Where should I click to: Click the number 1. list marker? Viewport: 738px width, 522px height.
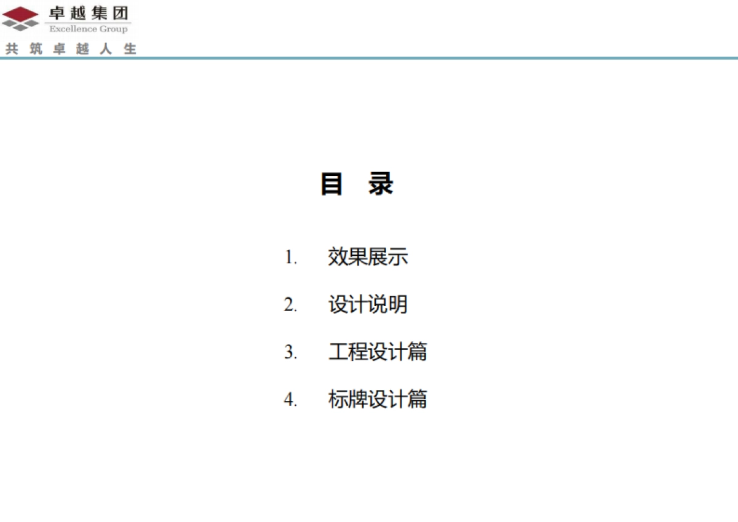tap(291, 258)
